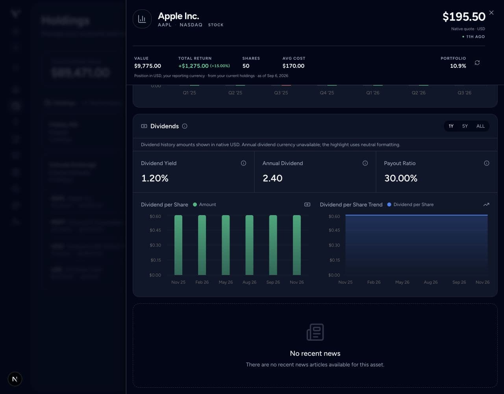The width and height of the screenshot is (504, 394).
Task: Click the Feb 26 bar in dividend chart
Action: point(202,245)
